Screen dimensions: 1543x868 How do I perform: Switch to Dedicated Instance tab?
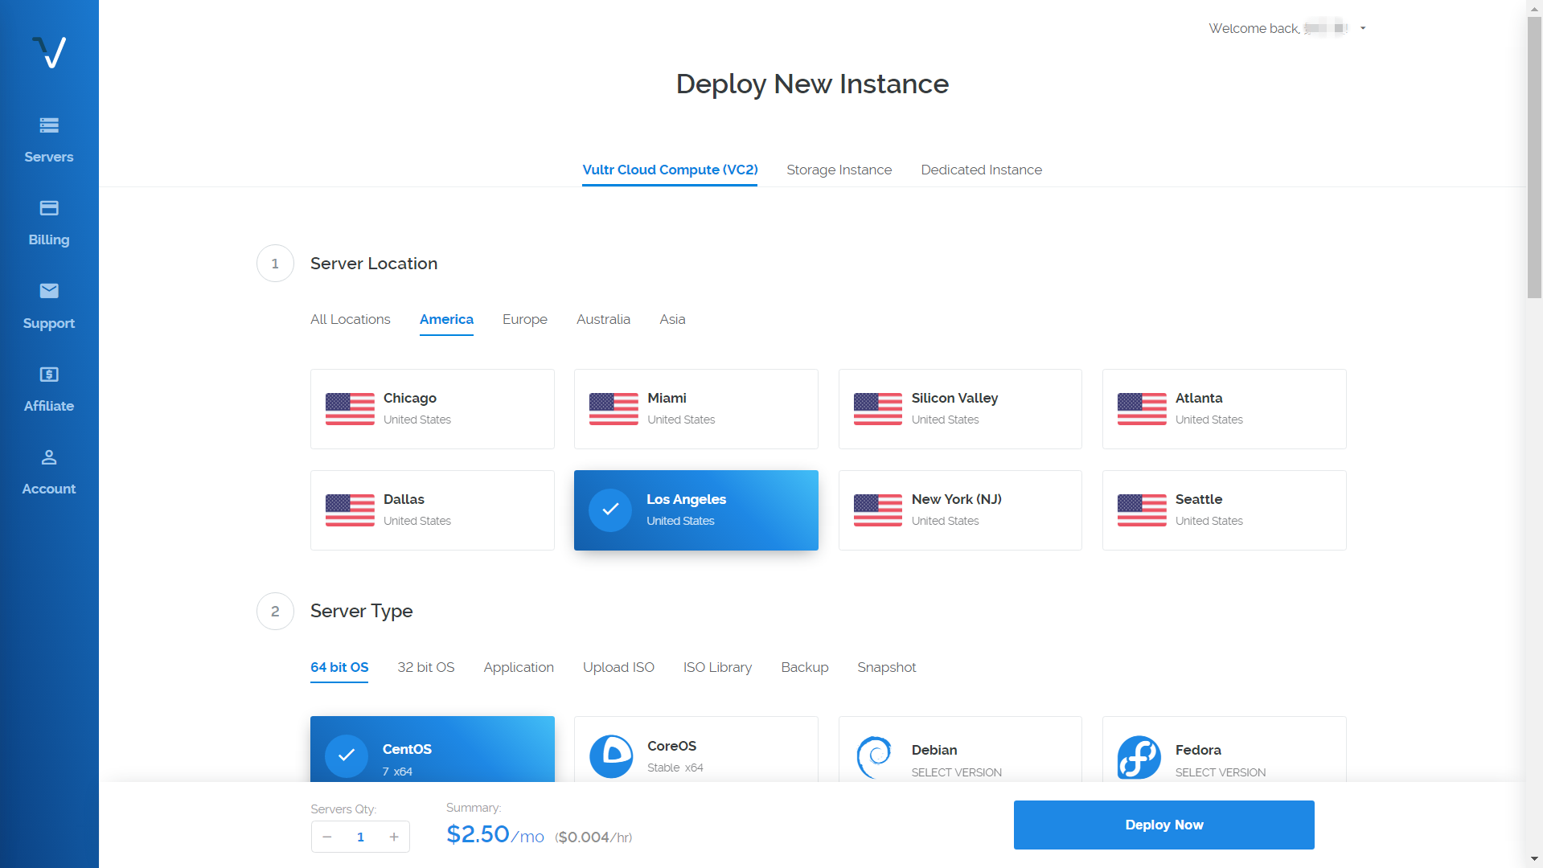[x=981, y=170]
